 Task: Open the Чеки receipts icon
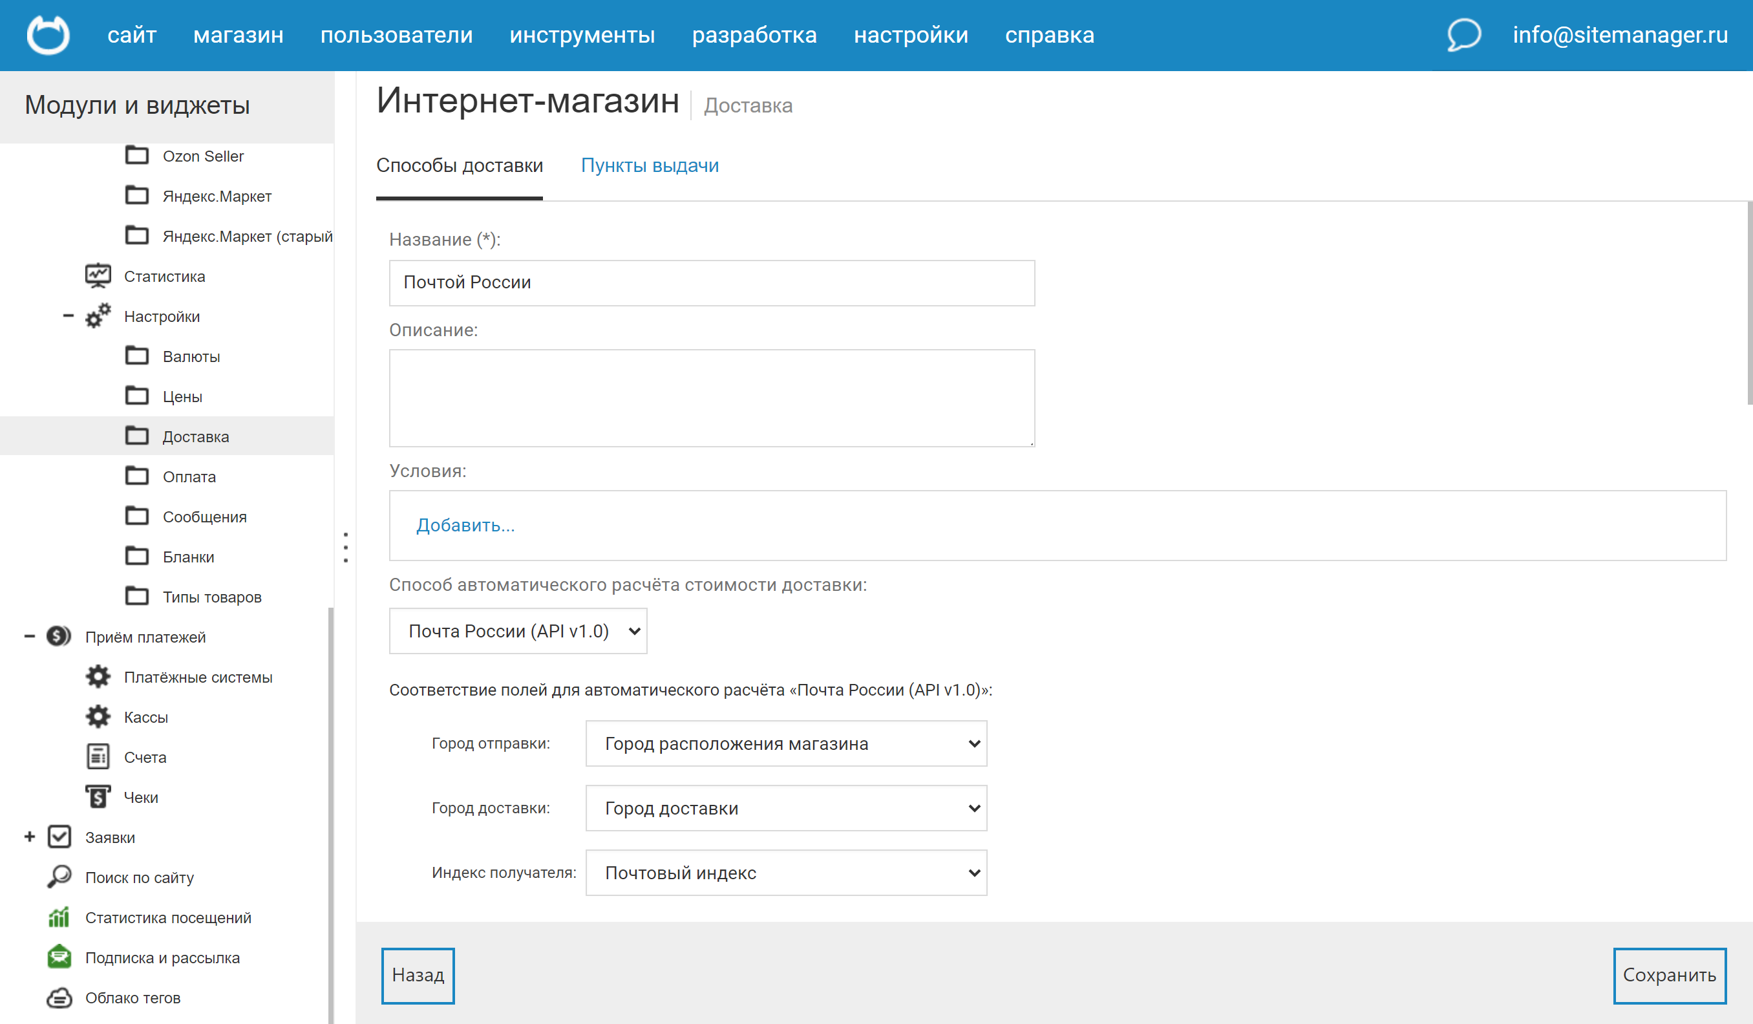click(98, 796)
